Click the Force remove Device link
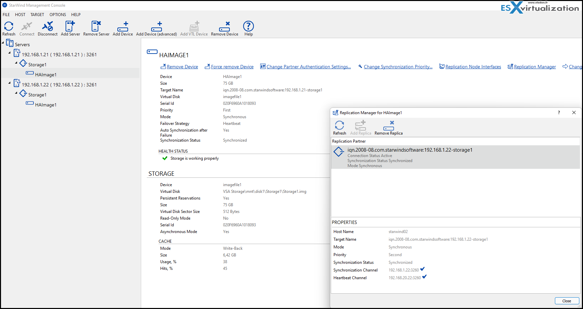Screen dimensions: 583x309 coord(232,67)
